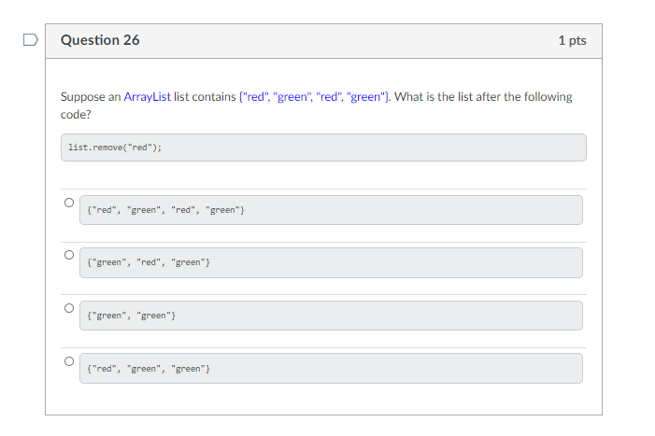Image resolution: width=655 pixels, height=436 pixels.
Task: Choose the {"green", "red", "green"} radio option
Action: [x=69, y=255]
